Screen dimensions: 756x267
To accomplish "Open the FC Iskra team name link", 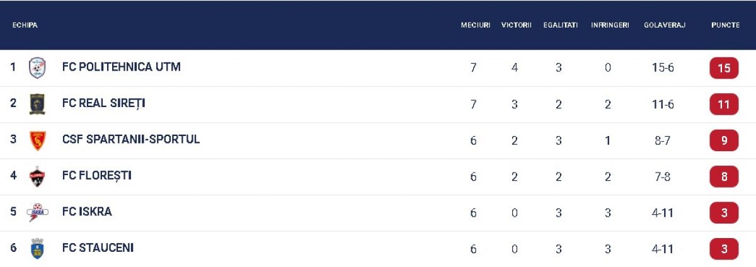I will (87, 212).
